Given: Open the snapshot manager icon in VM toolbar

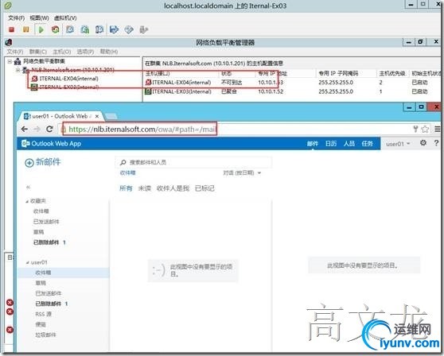Looking at the screenshot, I should pos(99,29).
